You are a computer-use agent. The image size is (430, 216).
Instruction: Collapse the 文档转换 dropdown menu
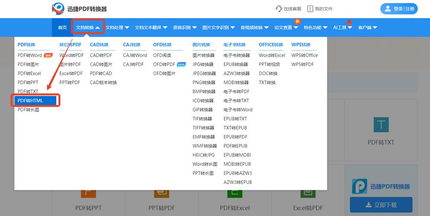click(x=88, y=27)
